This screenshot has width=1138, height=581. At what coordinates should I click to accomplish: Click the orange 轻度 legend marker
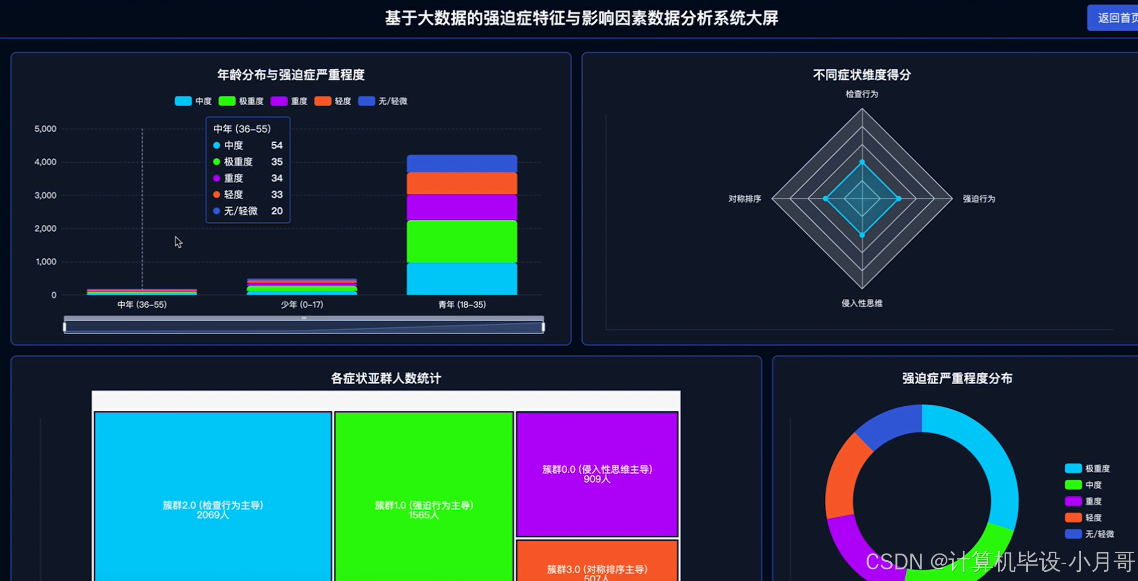coord(322,101)
